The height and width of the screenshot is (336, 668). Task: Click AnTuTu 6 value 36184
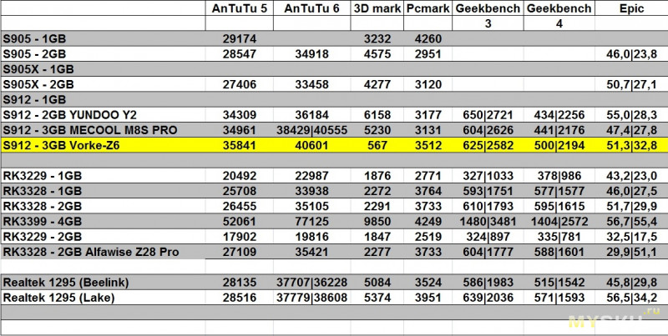point(311,115)
